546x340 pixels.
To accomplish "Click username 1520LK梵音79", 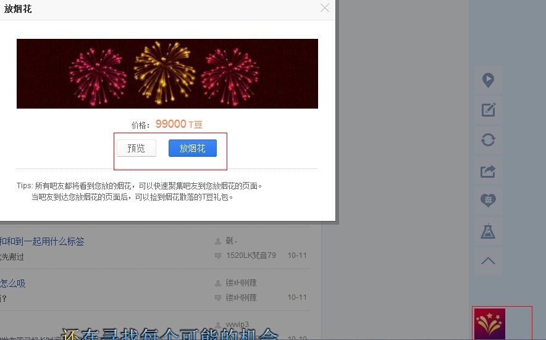I will coord(251,255).
